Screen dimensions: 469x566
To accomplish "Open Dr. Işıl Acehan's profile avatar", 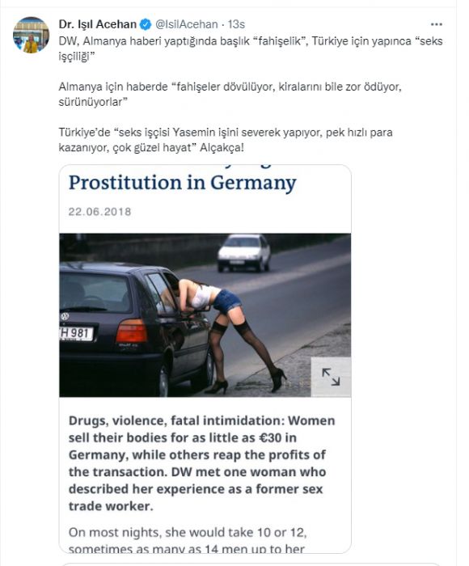I will pyautogui.click(x=31, y=35).
